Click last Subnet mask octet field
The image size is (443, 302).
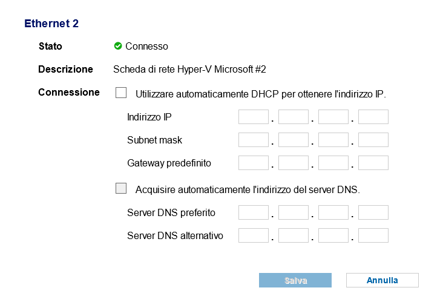tap(373, 140)
